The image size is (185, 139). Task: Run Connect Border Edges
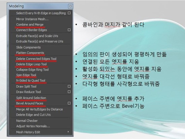pyautogui.click(x=32, y=30)
